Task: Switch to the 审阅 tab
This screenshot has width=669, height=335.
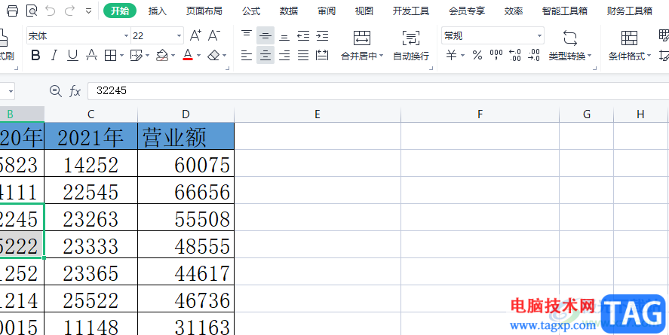Action: [327, 11]
